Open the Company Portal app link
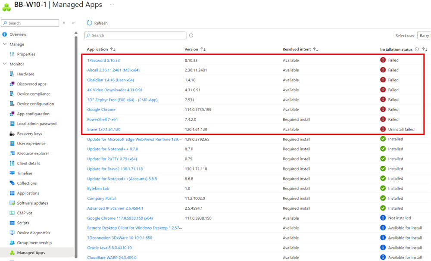Viewport: 431px width, 261px height. (101, 199)
